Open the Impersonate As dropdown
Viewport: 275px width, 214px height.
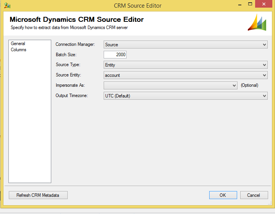171,85
